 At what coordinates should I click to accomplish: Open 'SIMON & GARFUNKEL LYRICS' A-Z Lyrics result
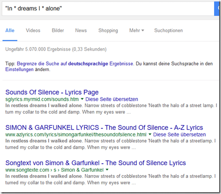point(104,128)
